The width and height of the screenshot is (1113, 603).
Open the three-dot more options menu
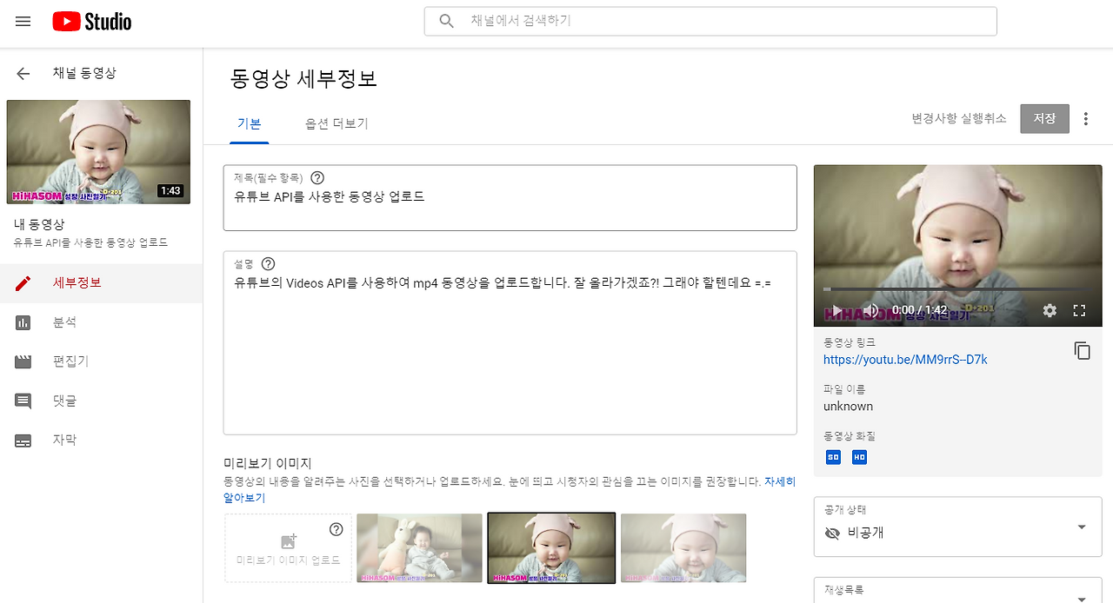pyautogui.click(x=1085, y=119)
